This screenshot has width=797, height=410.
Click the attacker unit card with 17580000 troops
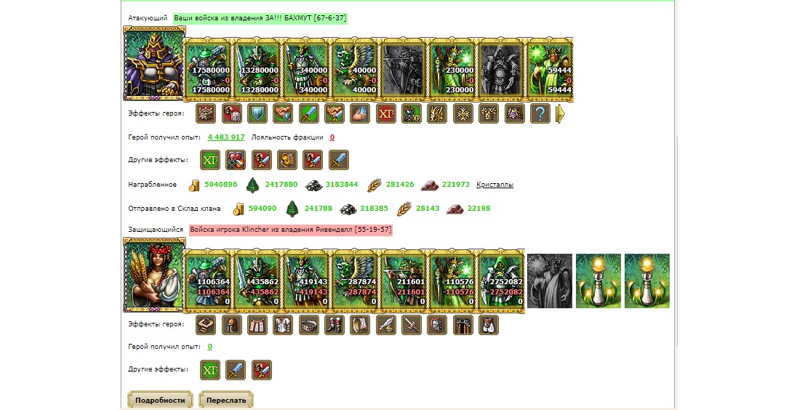(x=208, y=69)
